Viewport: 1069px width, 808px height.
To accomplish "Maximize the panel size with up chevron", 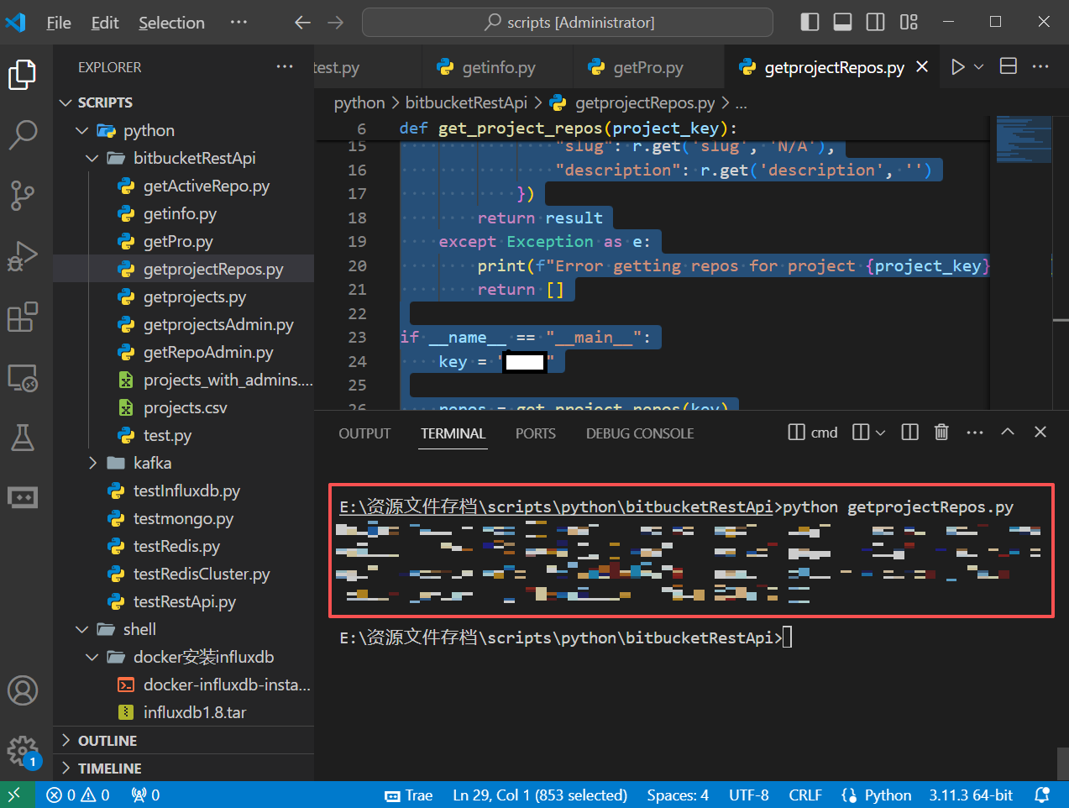I will coord(1008,432).
